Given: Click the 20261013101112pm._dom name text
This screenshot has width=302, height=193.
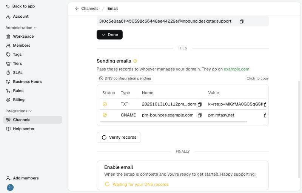Looking at the screenshot, I should click(169, 104).
